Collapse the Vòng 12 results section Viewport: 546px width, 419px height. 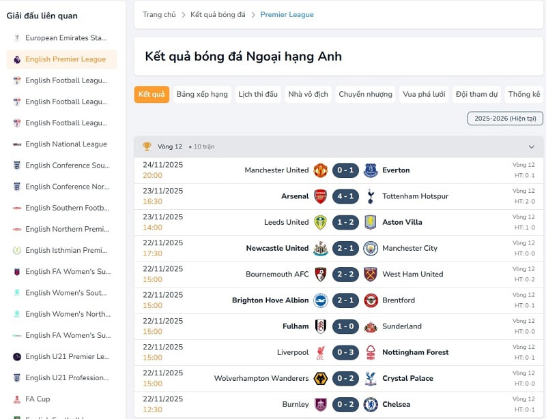pos(532,146)
